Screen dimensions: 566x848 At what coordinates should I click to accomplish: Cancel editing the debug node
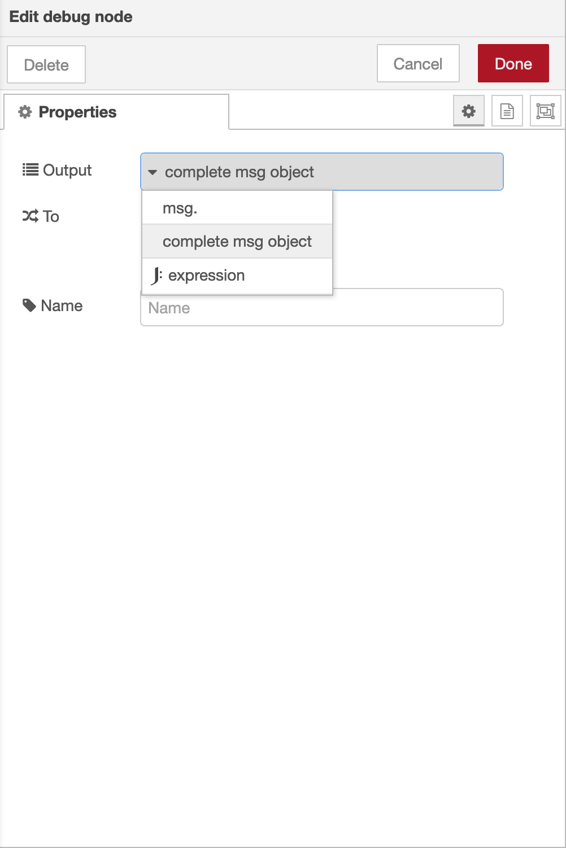(417, 63)
